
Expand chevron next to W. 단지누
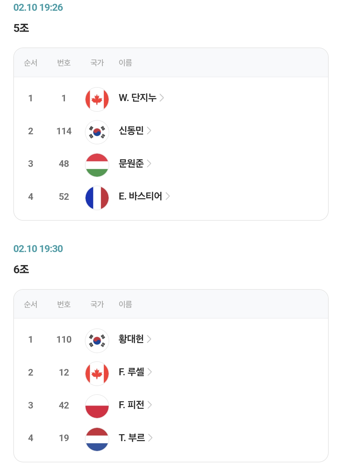coord(162,98)
